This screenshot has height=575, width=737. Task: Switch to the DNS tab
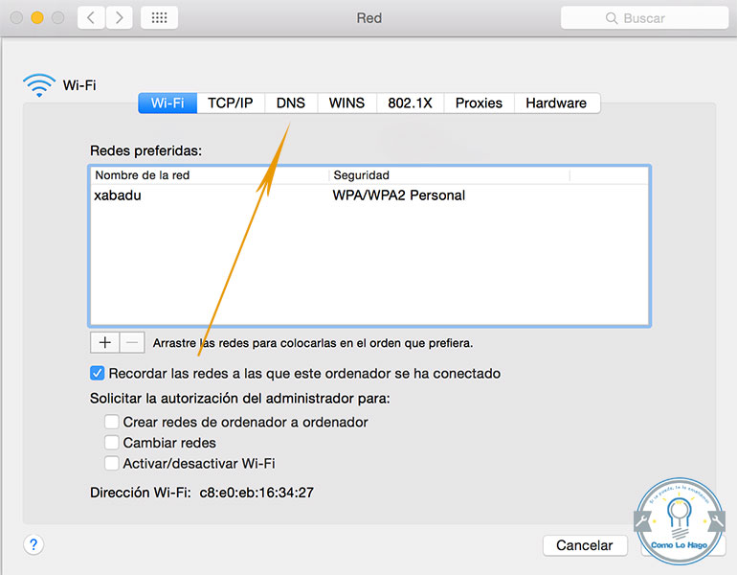point(291,103)
